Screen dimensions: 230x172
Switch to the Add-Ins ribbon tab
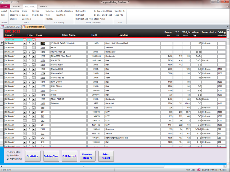tap(17, 7)
